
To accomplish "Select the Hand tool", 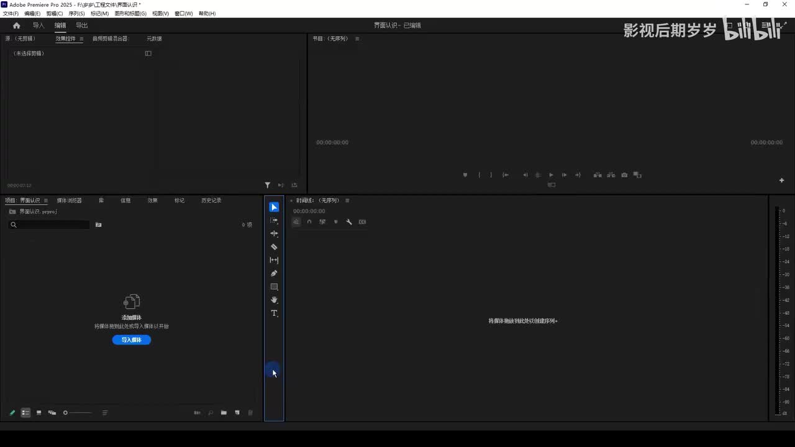I will tap(274, 300).
